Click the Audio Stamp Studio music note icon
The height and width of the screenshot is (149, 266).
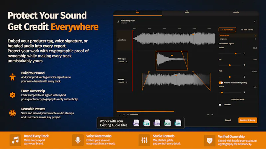coord(118,22)
